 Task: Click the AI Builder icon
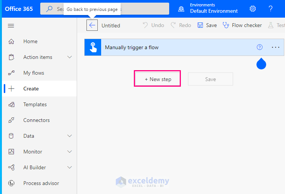(11, 167)
